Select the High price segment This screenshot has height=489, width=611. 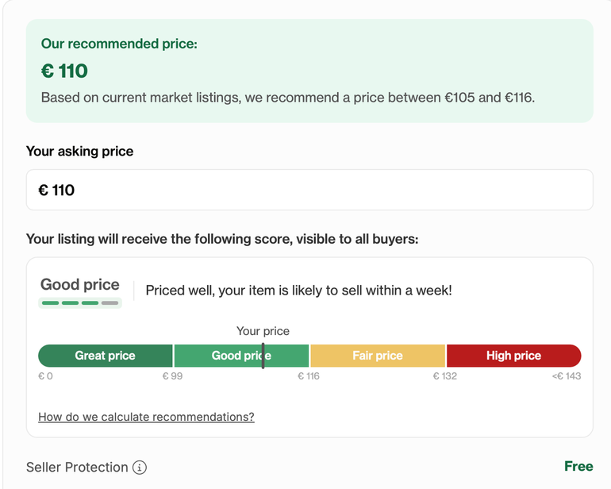point(513,356)
